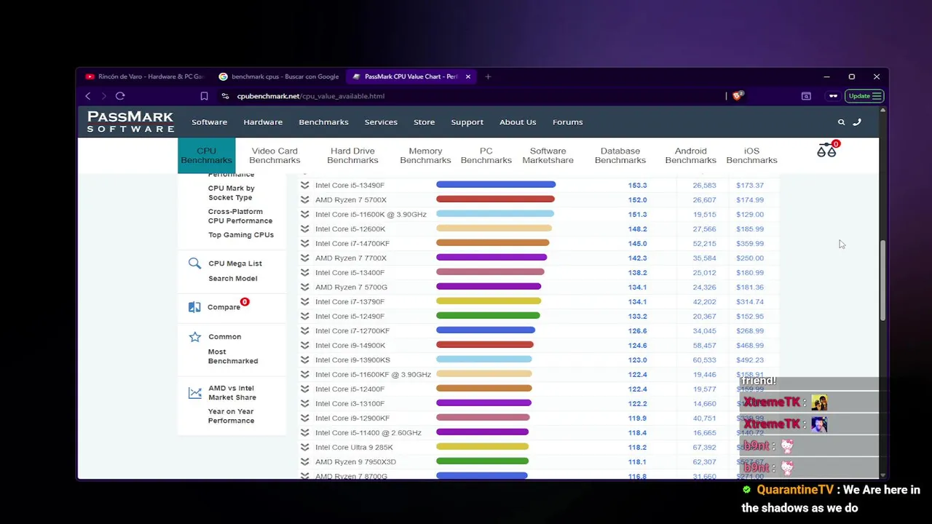Expand the Intel Core Ultra 9 285K chevron
Viewport: 932px width, 524px height.
pos(305,448)
